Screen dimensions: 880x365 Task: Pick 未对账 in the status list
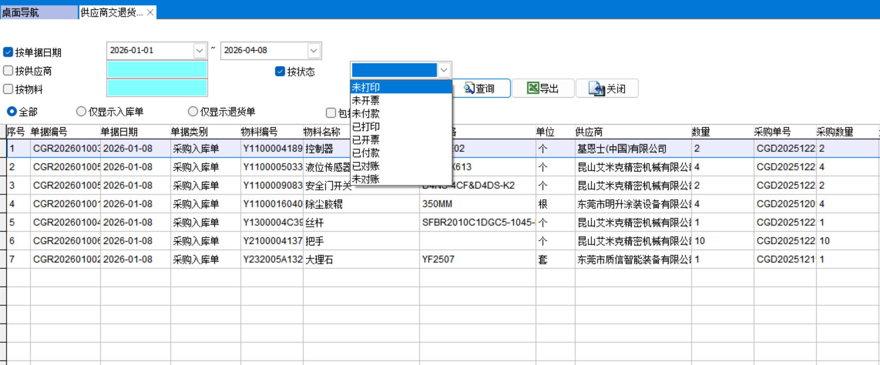click(x=366, y=179)
